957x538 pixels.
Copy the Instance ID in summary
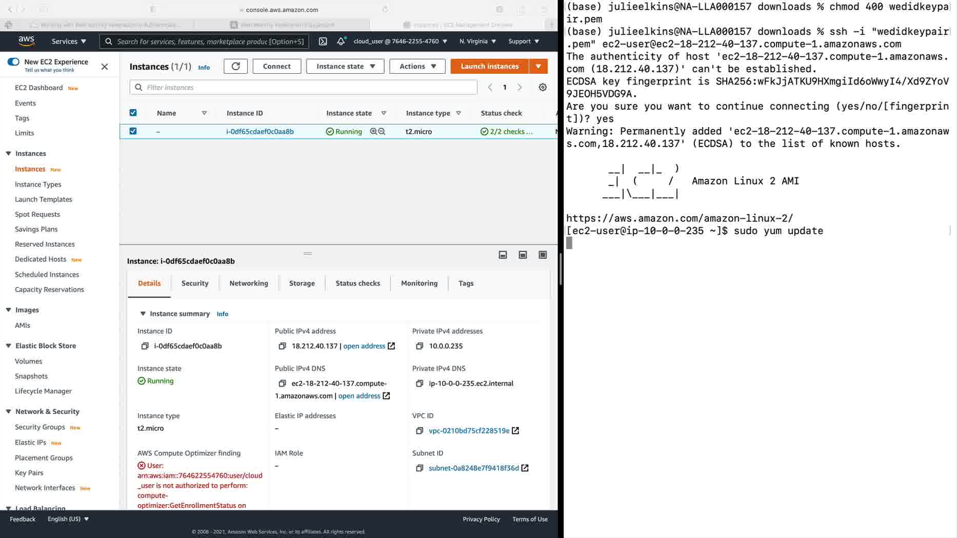point(145,346)
